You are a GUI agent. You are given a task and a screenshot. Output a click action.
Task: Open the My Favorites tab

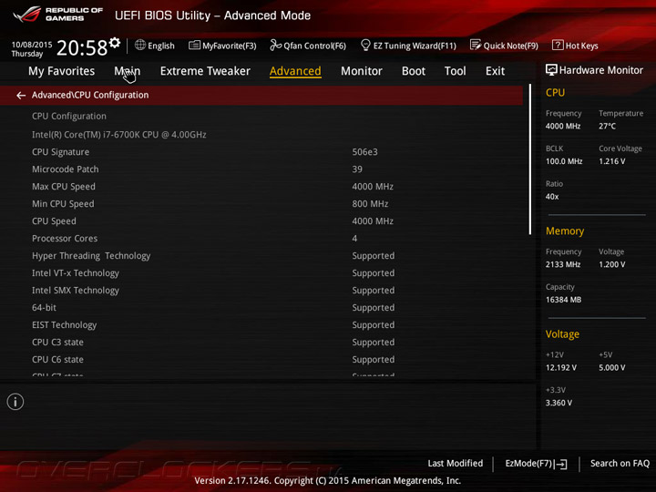point(62,71)
